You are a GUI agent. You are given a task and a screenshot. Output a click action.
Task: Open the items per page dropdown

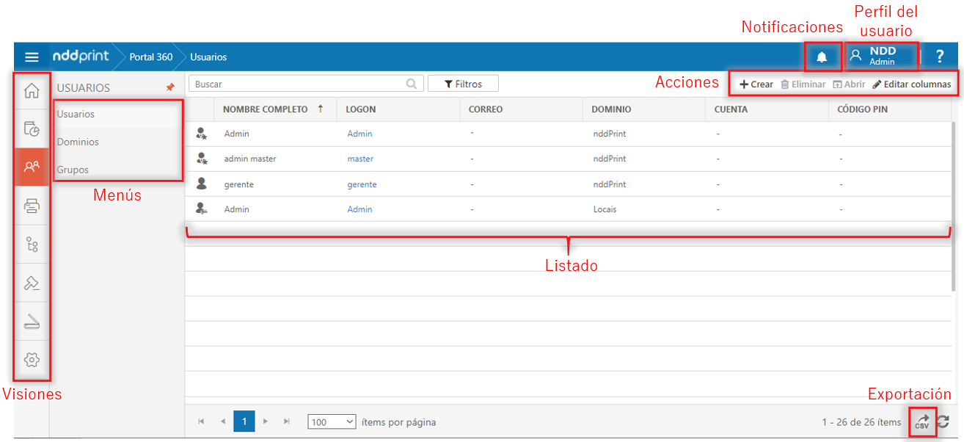pyautogui.click(x=332, y=422)
